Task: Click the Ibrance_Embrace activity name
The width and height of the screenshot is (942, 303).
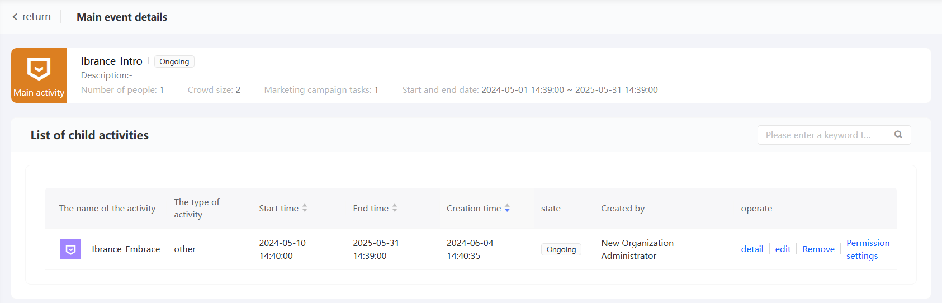Action: 126,249
